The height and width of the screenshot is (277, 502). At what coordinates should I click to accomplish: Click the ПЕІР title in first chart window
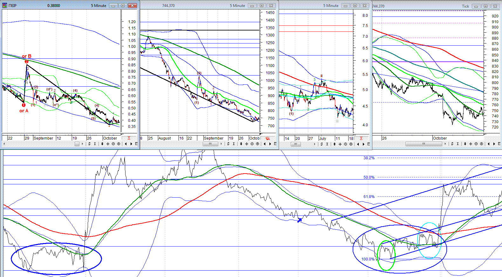tap(13, 6)
